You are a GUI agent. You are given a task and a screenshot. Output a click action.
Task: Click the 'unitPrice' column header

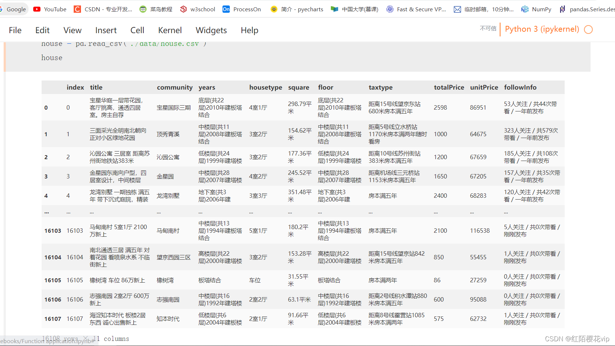(484, 87)
